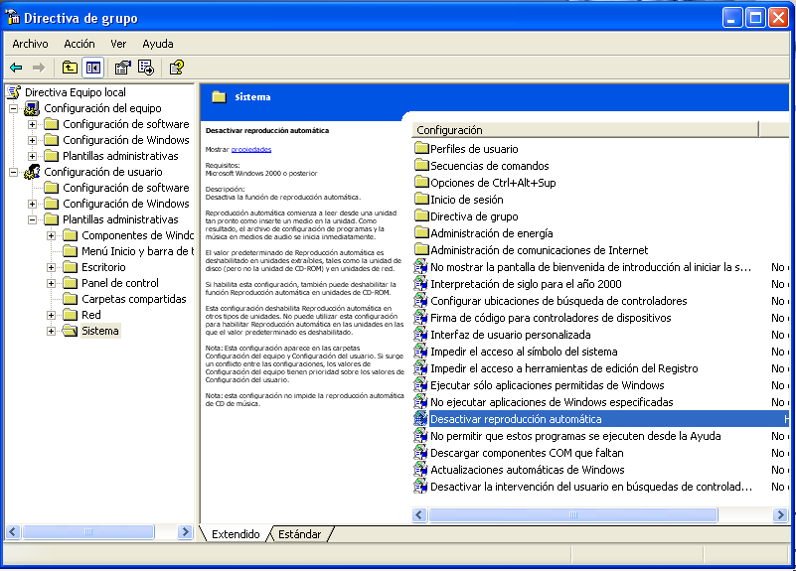Image resolution: width=796 pixels, height=571 pixels.
Task: Toggle the show/hide console tree button
Action: pos(92,68)
